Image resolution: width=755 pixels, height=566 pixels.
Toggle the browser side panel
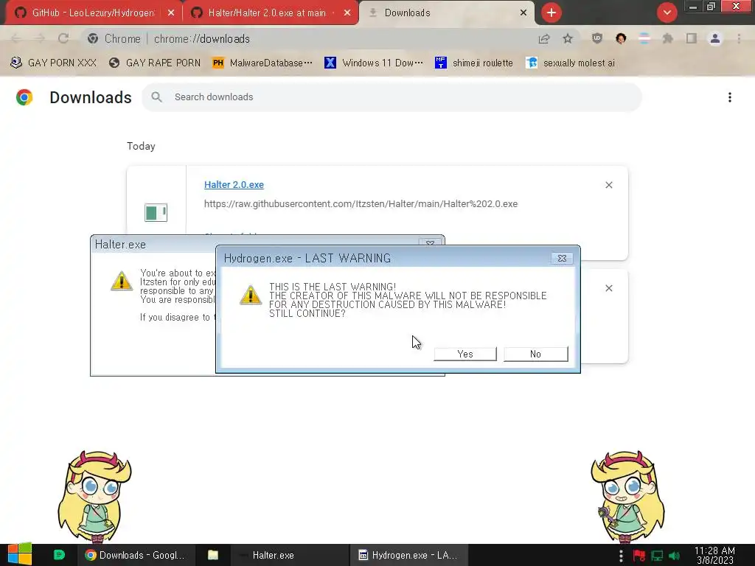(x=692, y=38)
